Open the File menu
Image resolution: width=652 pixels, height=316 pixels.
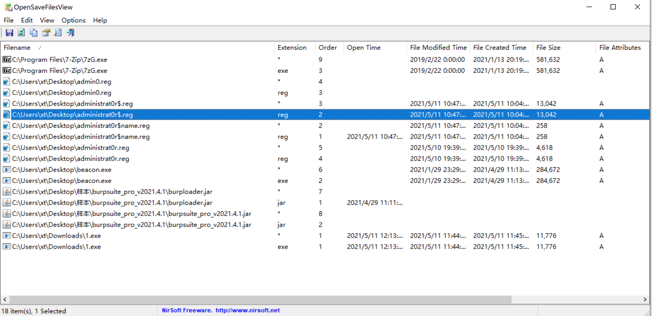9,20
